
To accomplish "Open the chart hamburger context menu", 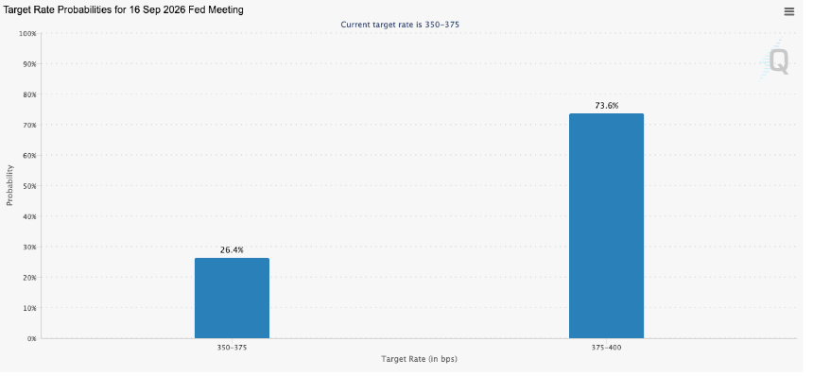I will [x=788, y=11].
